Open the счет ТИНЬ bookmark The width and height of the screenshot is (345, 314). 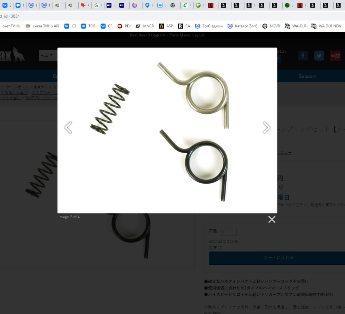tap(11, 26)
